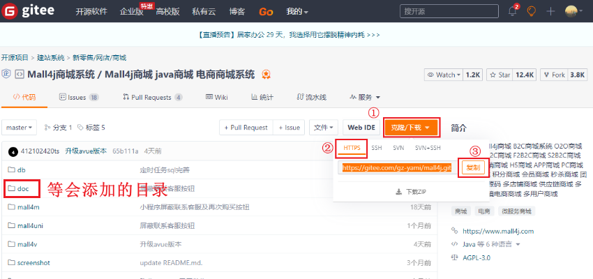Click the mall4uni folder icon
This screenshot has height=279, width=593.
point(11,226)
